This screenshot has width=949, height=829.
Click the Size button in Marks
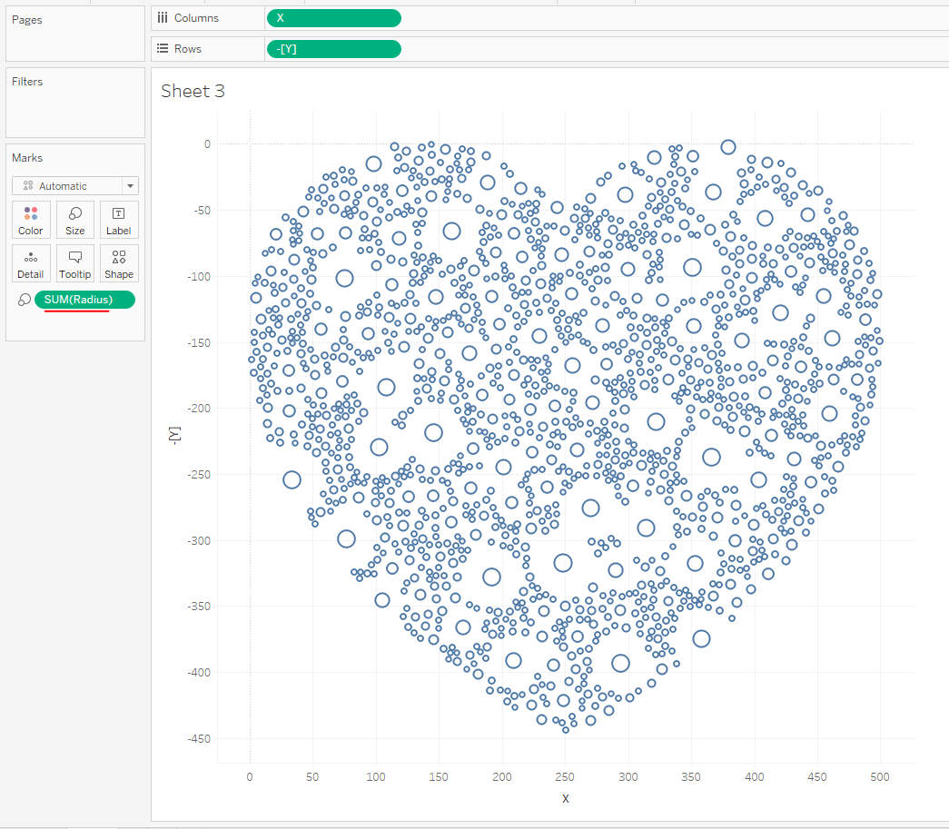pos(74,220)
